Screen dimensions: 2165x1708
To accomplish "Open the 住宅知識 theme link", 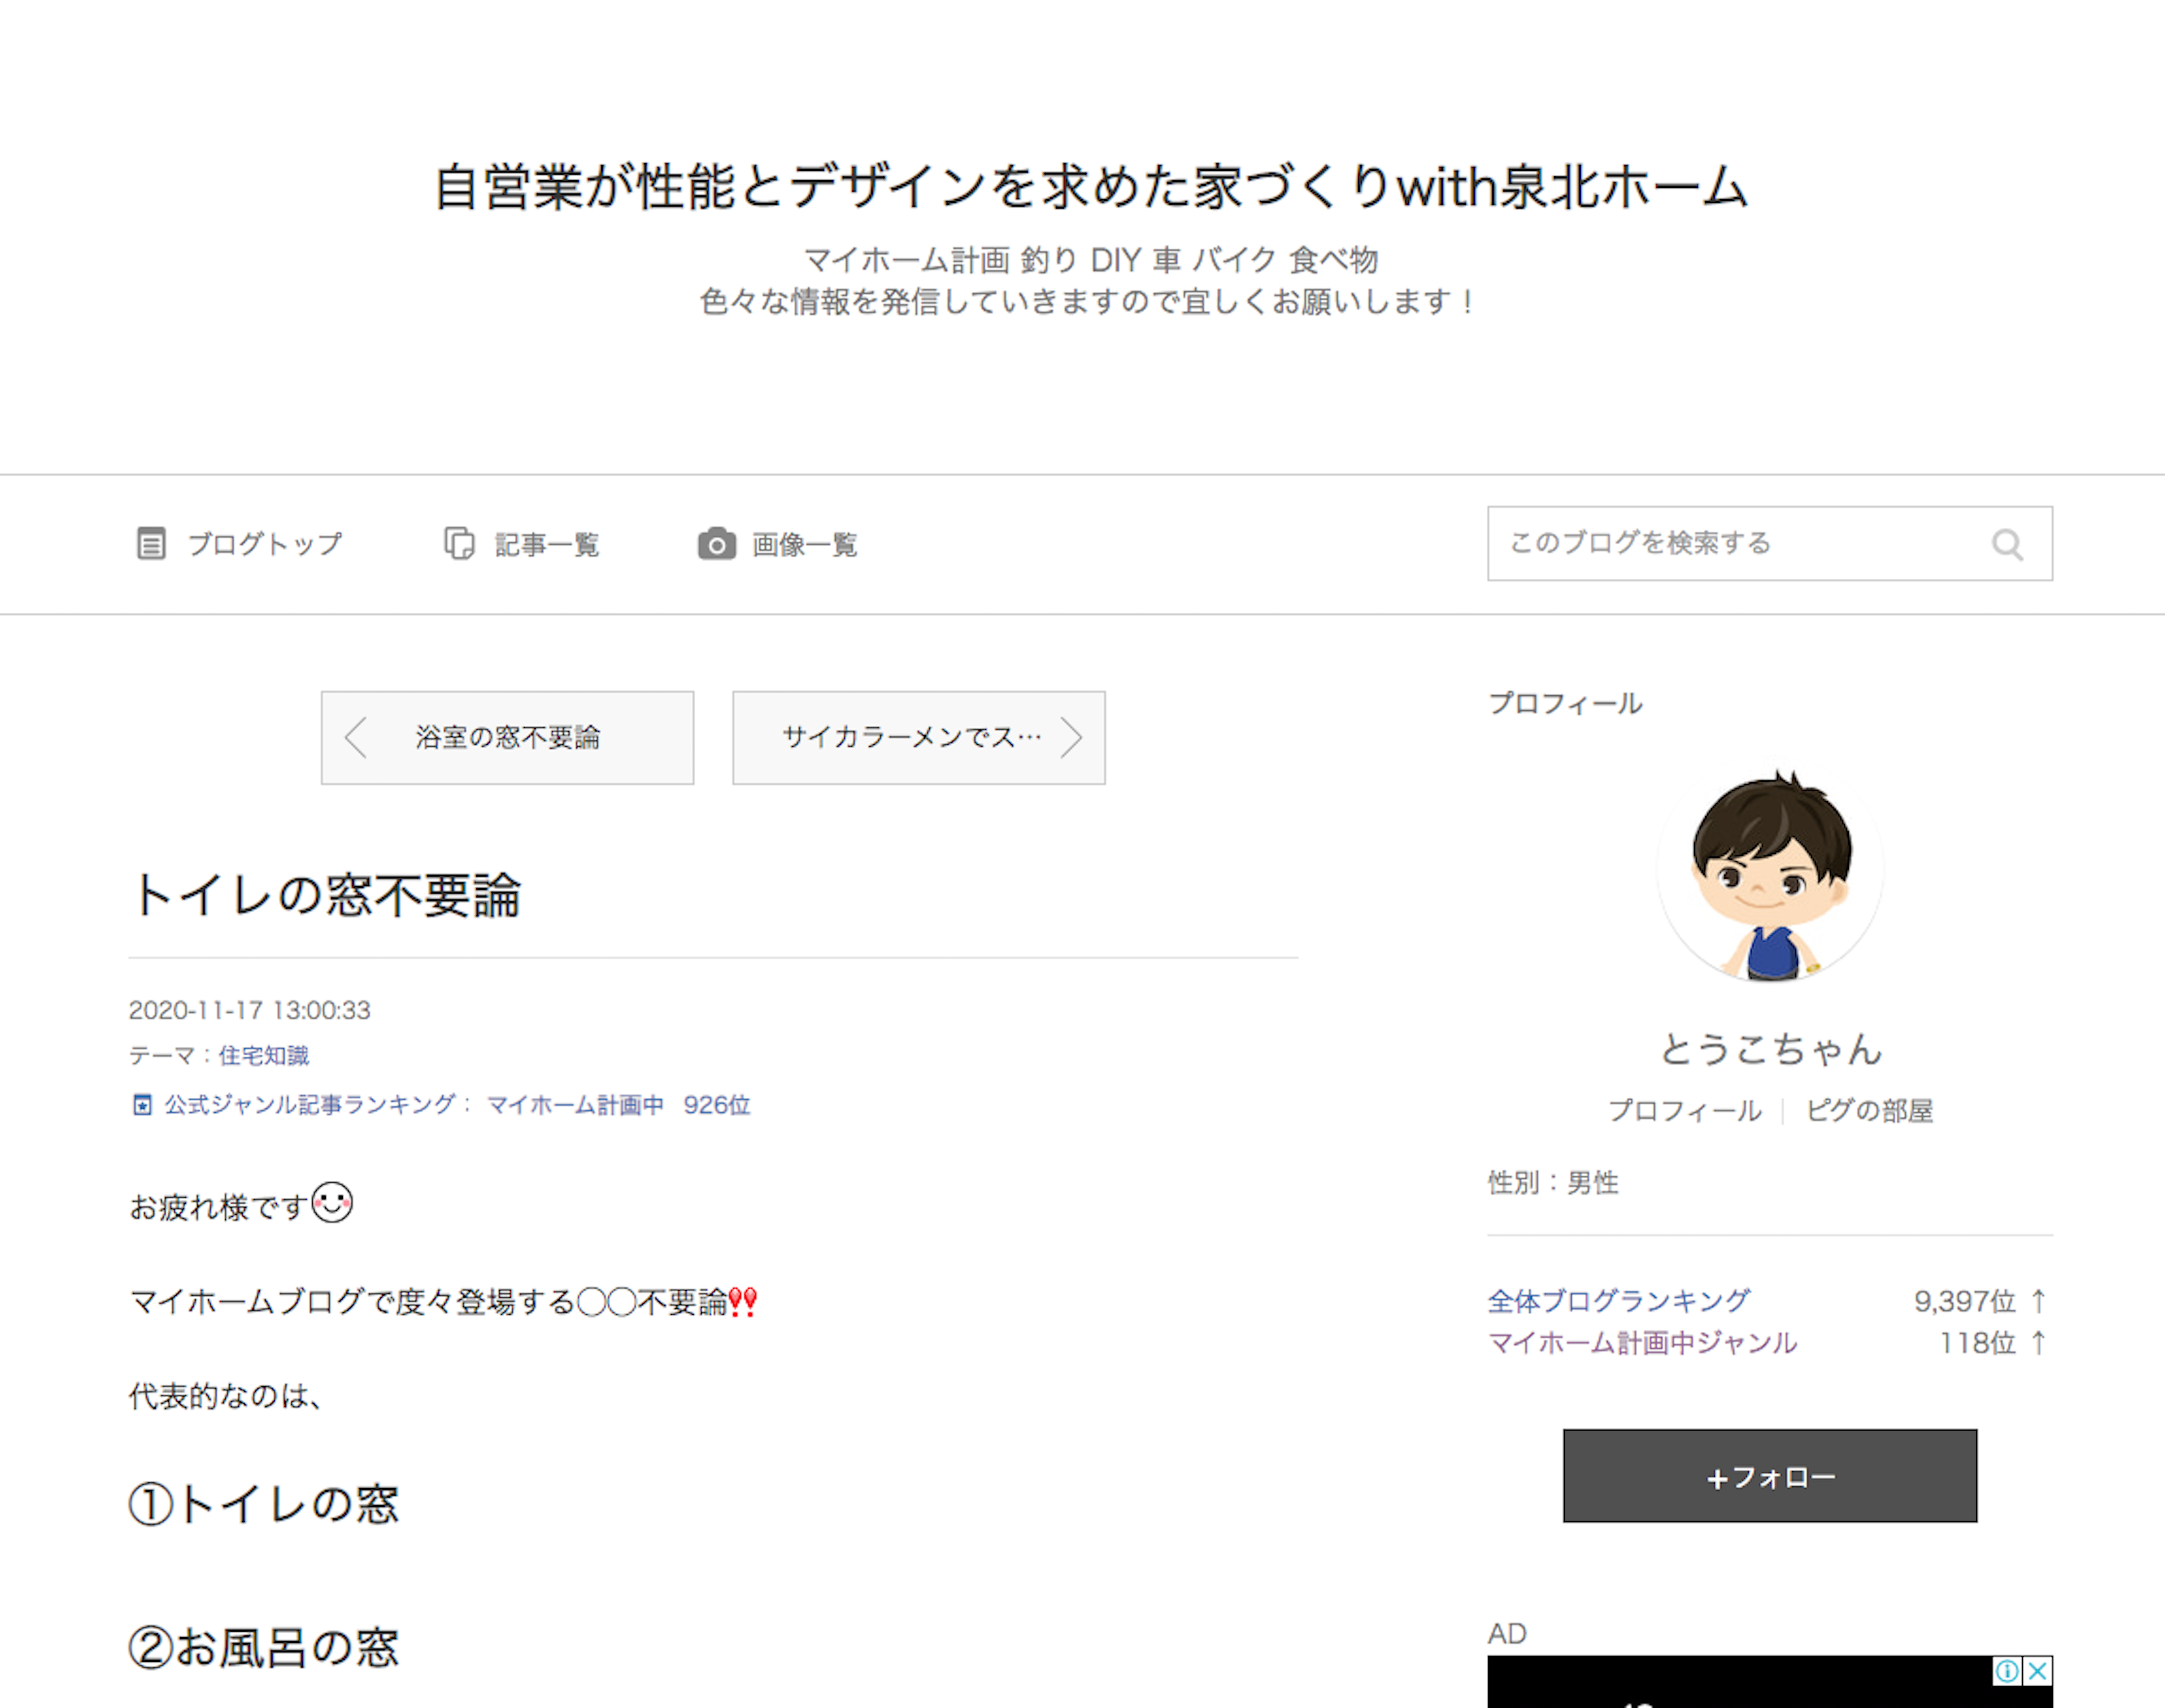I will (264, 1056).
